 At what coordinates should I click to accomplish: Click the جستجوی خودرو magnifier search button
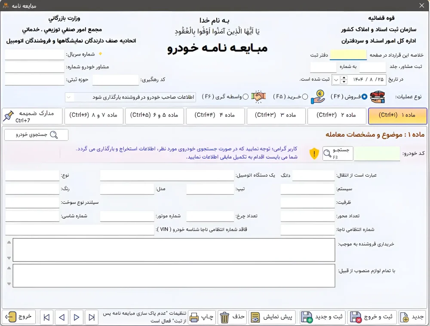tap(36, 135)
